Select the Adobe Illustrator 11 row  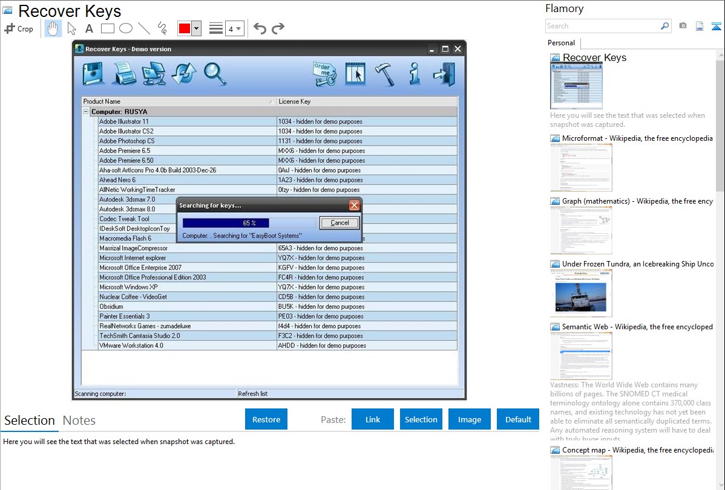(277, 121)
